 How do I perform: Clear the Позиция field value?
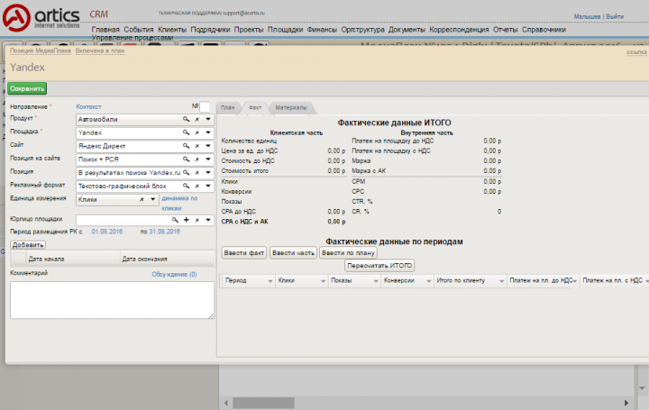[x=197, y=172]
